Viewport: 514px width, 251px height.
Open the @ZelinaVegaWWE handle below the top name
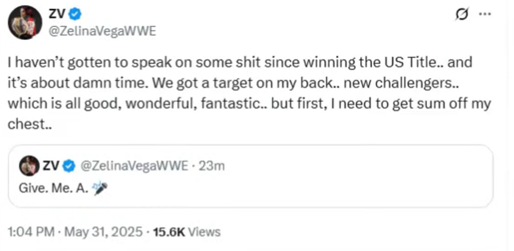(102, 32)
